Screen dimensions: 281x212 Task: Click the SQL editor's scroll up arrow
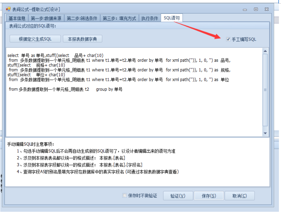[265, 51]
